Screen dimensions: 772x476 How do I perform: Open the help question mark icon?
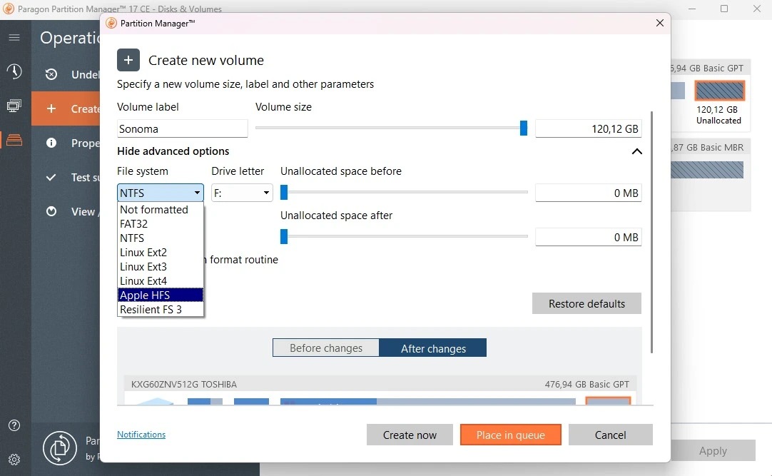[14, 425]
